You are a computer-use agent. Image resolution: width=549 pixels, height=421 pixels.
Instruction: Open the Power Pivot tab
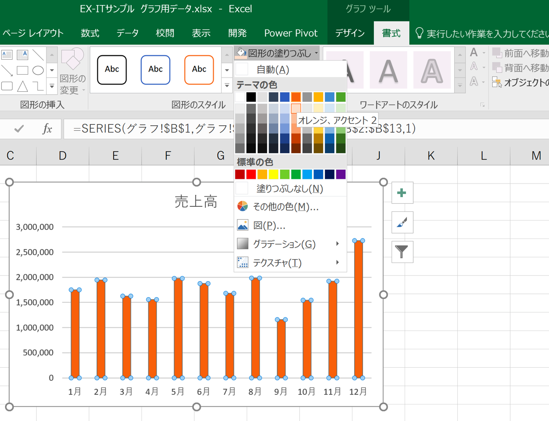pyautogui.click(x=291, y=33)
